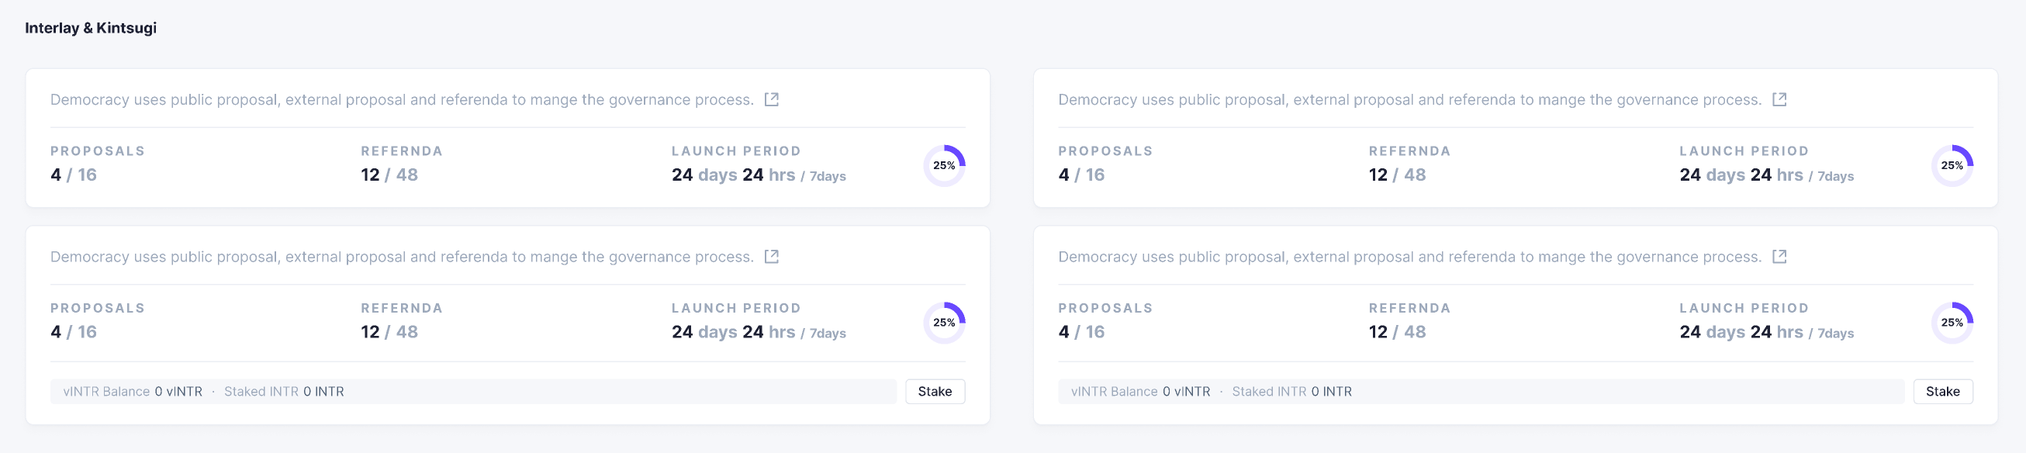Click the 25% progress ring on bottom-right card

(1952, 321)
